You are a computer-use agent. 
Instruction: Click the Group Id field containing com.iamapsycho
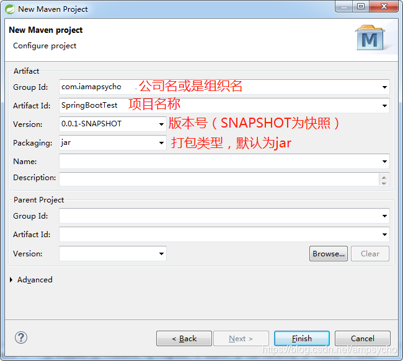click(x=224, y=87)
